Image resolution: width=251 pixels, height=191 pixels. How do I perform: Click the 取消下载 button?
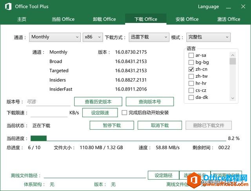pos(160,125)
